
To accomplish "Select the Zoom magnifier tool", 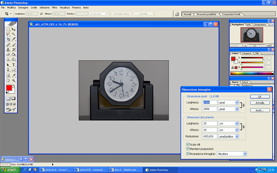I will coord(14,80).
